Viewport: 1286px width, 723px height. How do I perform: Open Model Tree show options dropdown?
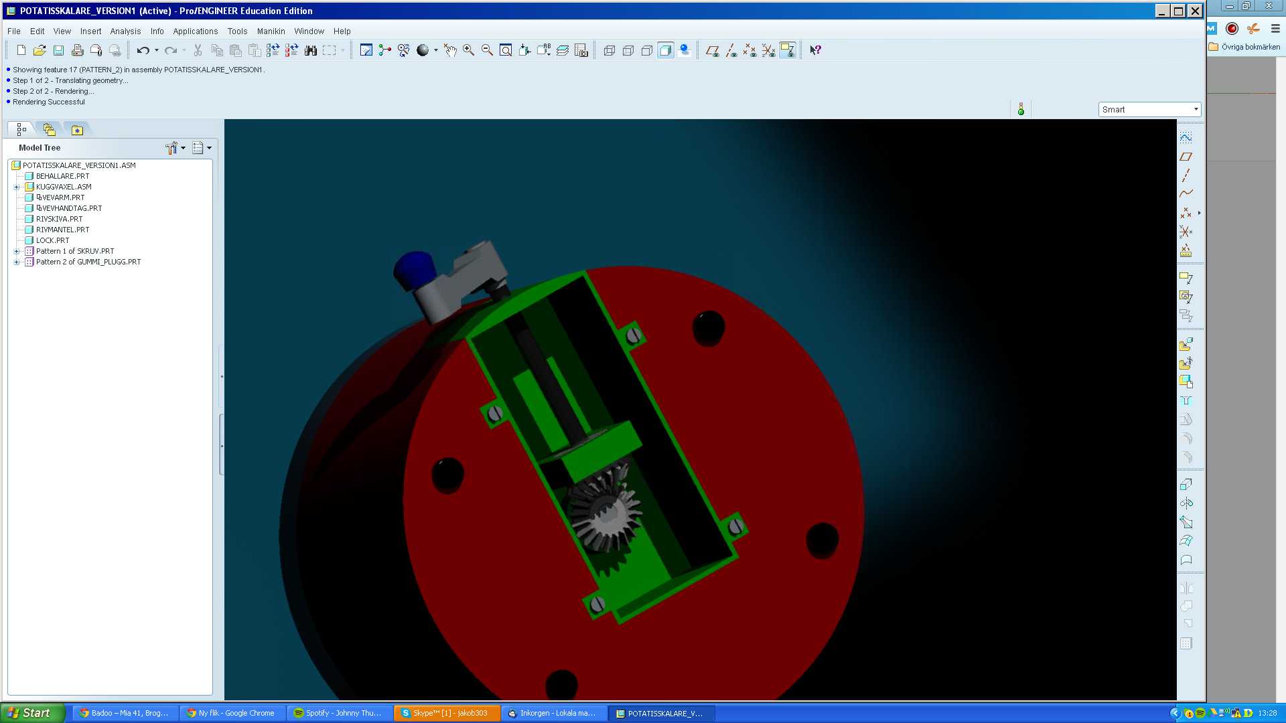(202, 148)
